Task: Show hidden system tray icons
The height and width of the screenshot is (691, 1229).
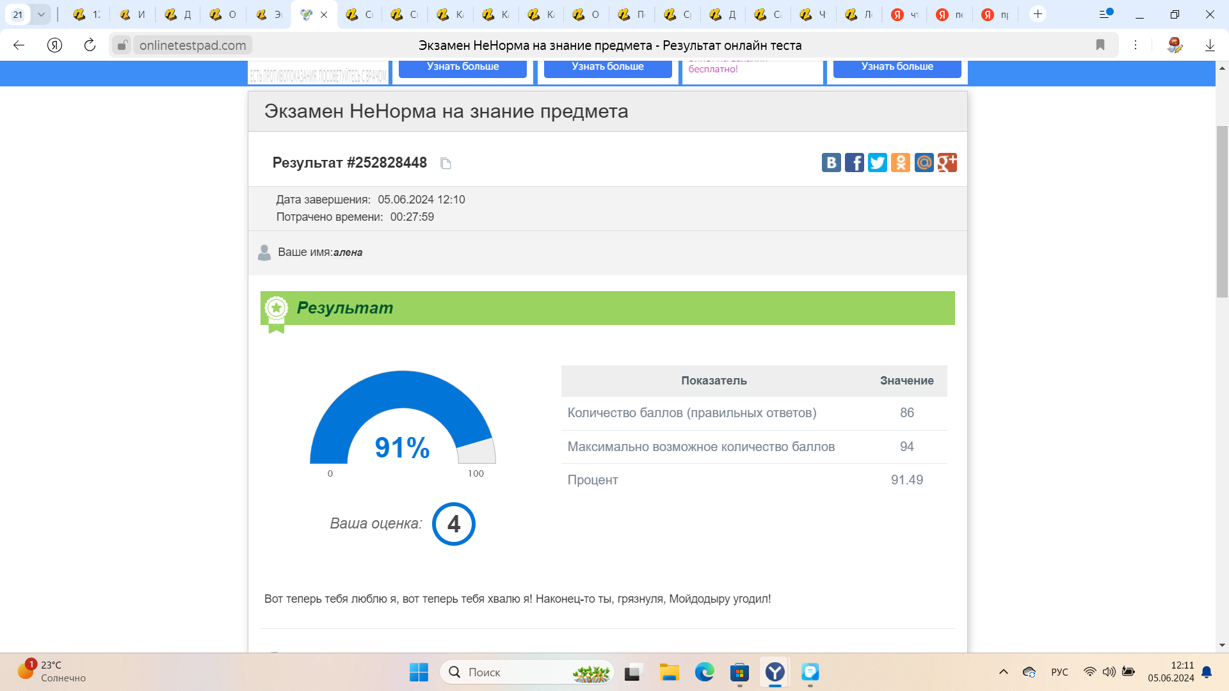Action: [x=1003, y=672]
